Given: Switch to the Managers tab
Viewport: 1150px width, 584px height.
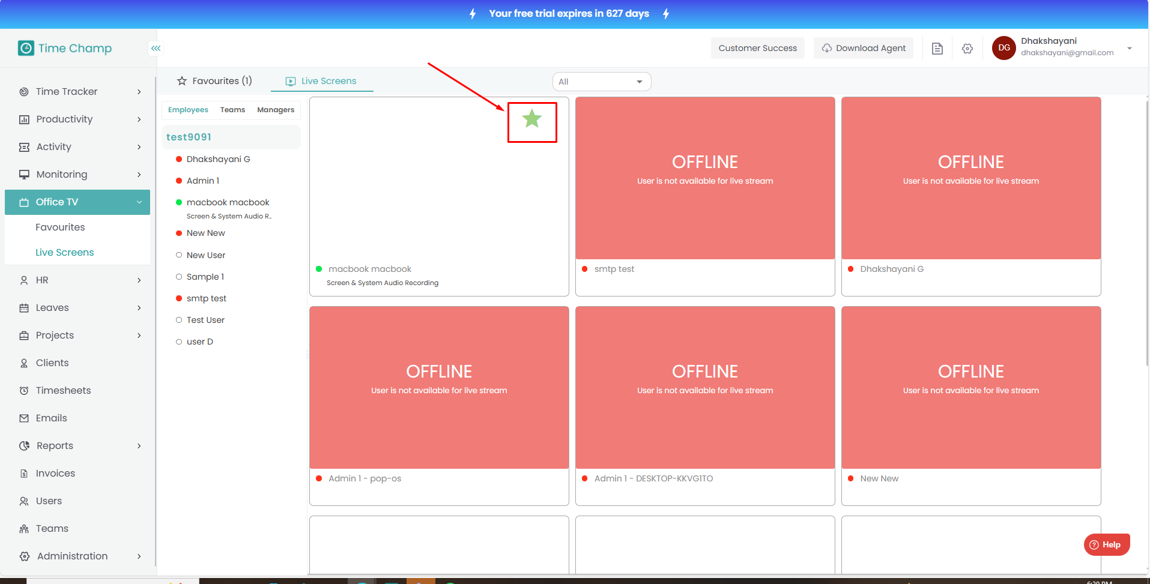Looking at the screenshot, I should pos(276,110).
